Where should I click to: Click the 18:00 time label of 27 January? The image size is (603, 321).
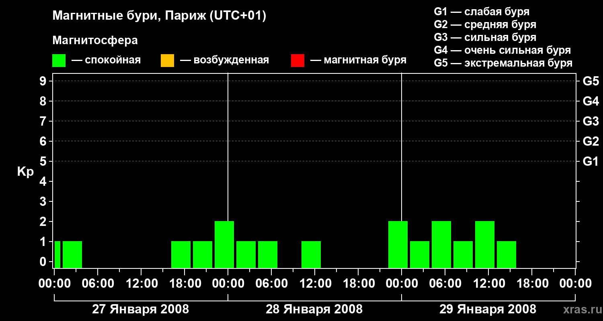click(x=185, y=284)
